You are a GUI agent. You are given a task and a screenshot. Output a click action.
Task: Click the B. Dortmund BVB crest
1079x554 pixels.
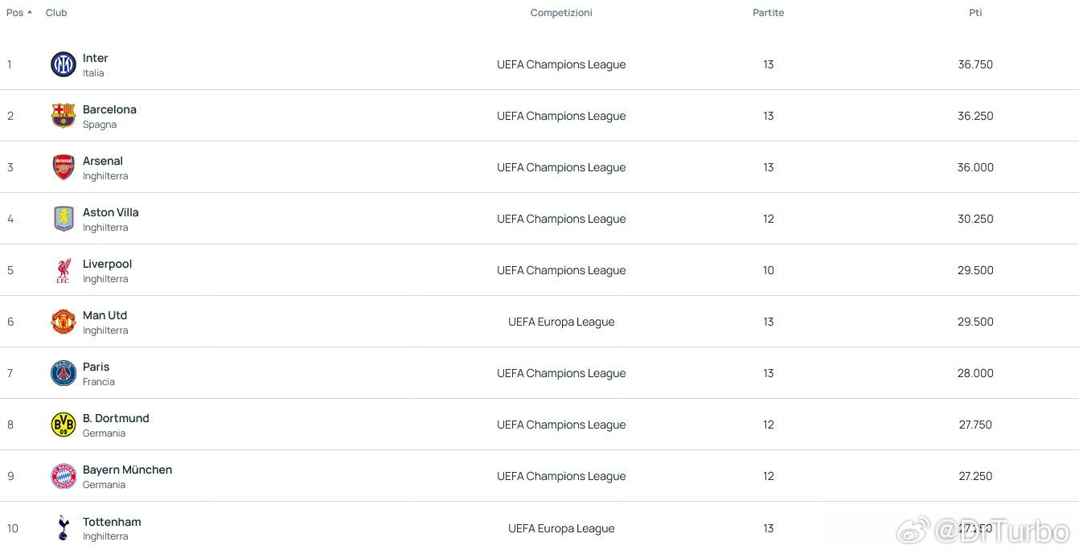[64, 425]
